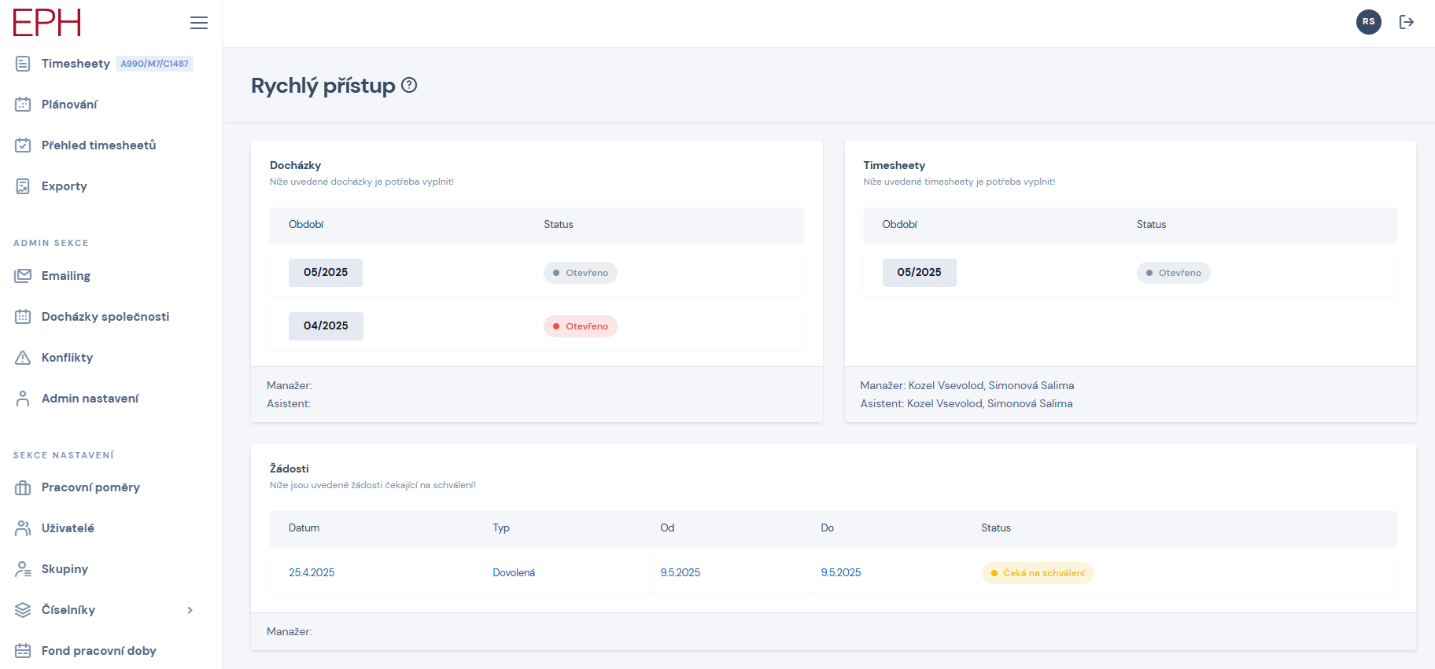Screen dimensions: 1435x669
Task: Click the Exporty document icon
Action: point(23,186)
